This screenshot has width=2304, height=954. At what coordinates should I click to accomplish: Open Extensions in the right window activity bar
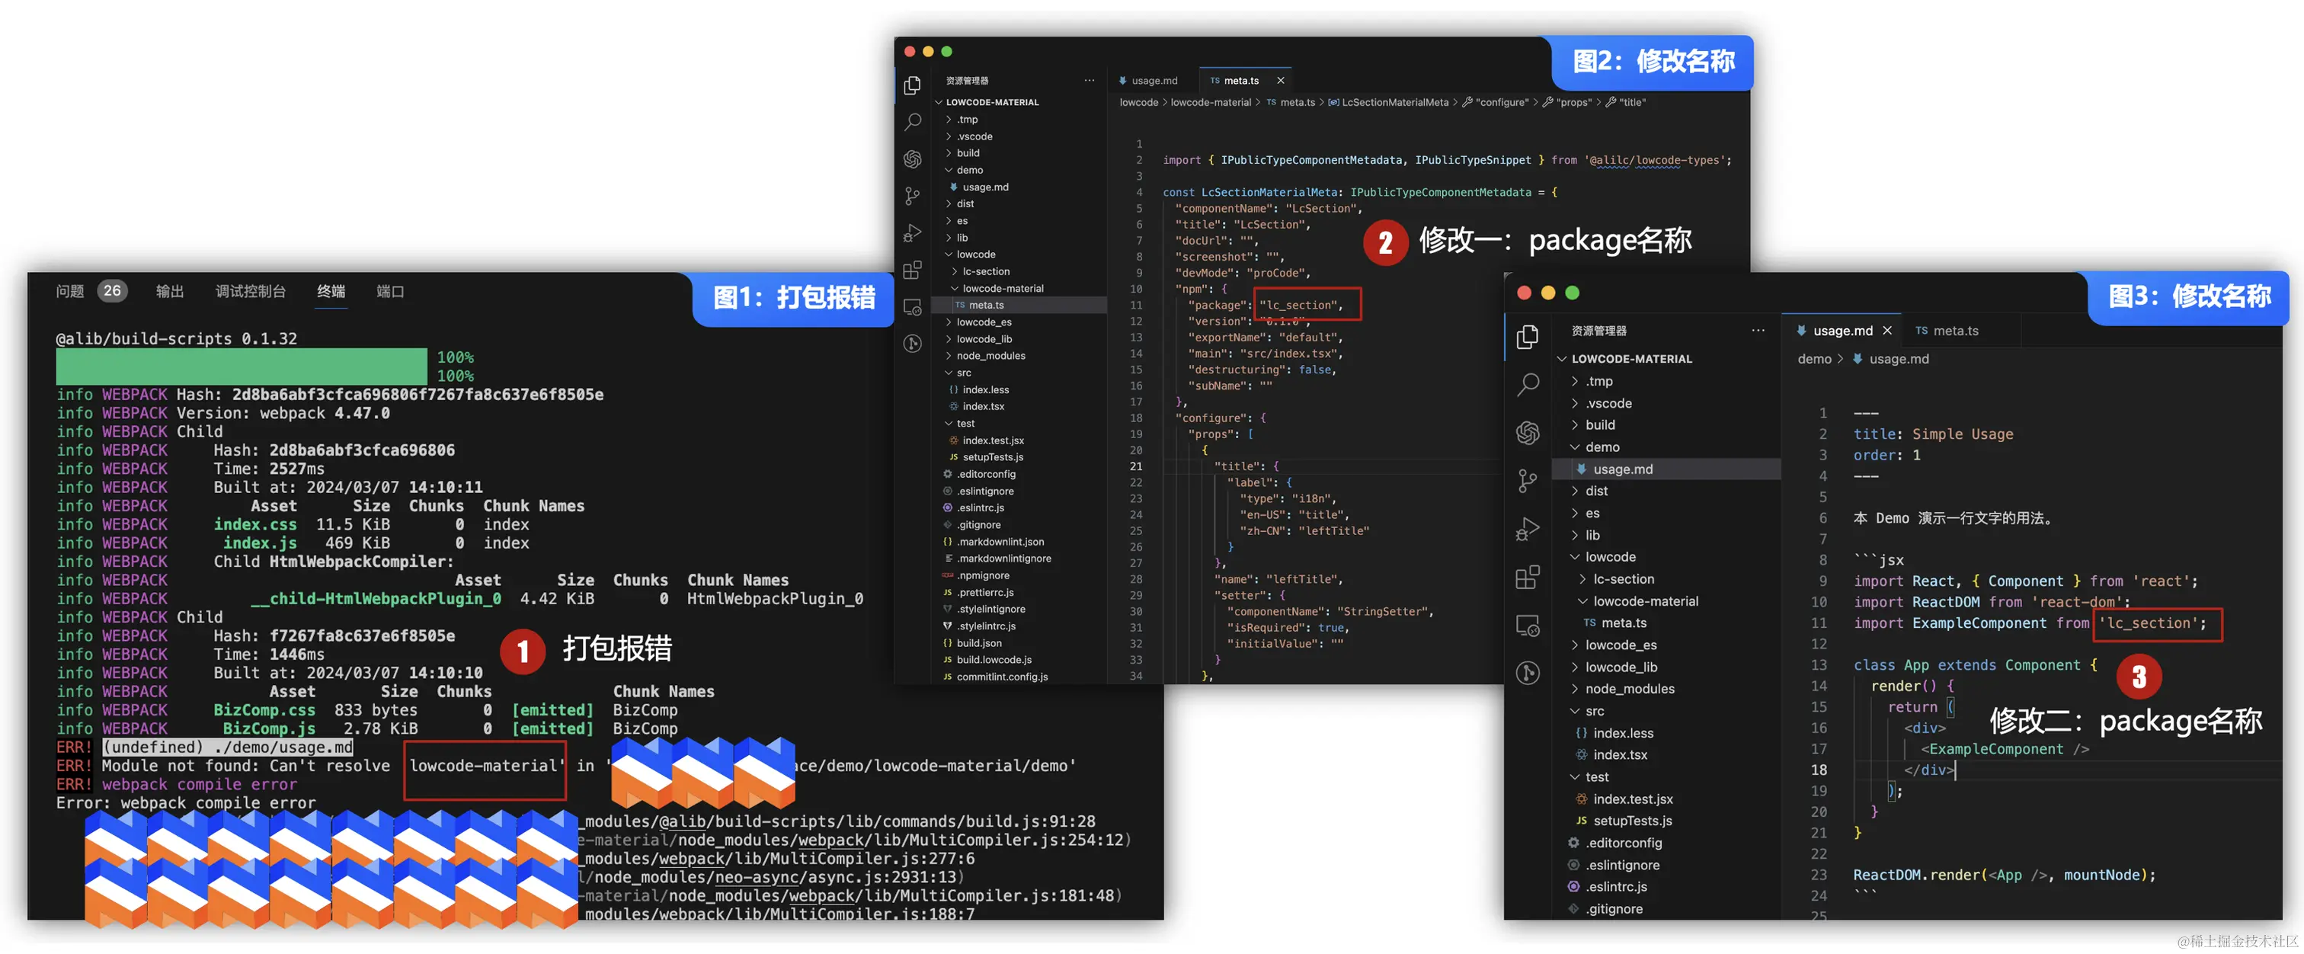1528,578
